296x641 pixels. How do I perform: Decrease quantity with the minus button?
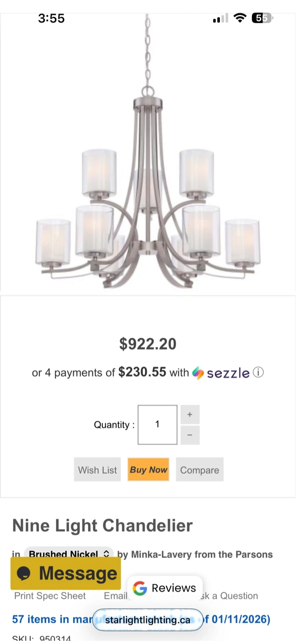coord(190,435)
